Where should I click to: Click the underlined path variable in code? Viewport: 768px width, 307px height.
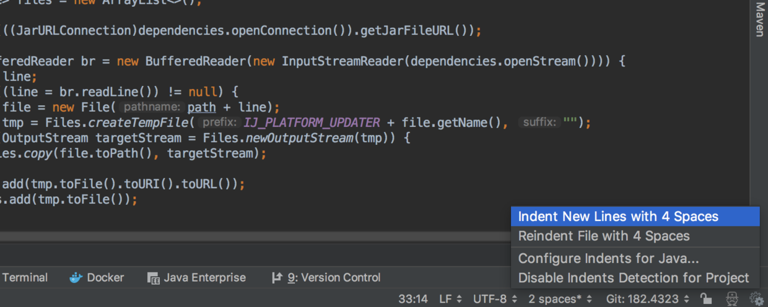pyautogui.click(x=201, y=108)
